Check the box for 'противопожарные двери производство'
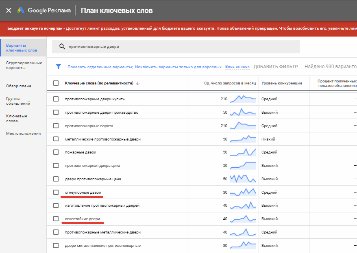This screenshot has width=357, height=253. tap(56, 112)
